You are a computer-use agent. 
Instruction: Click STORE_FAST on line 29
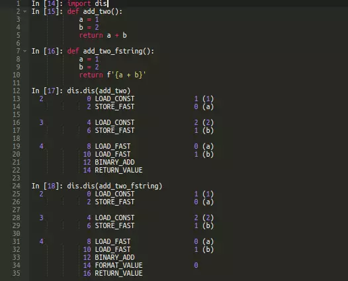[114, 225]
